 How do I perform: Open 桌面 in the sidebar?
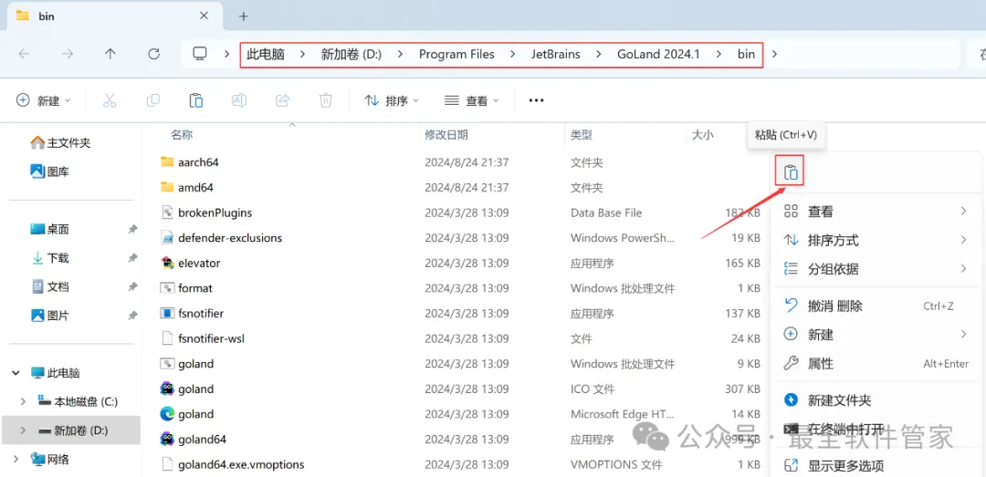click(x=49, y=230)
